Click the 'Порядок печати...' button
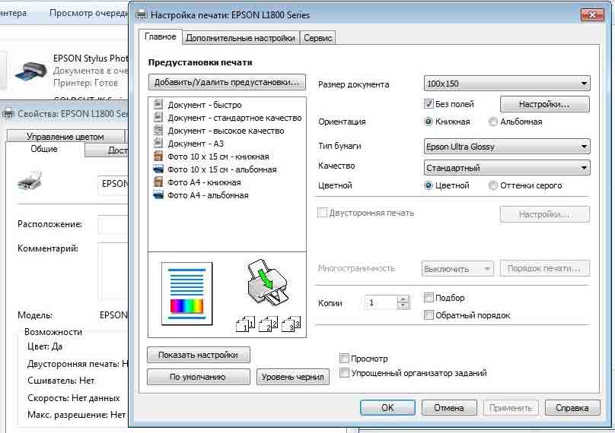The width and height of the screenshot is (615, 433). point(544,269)
